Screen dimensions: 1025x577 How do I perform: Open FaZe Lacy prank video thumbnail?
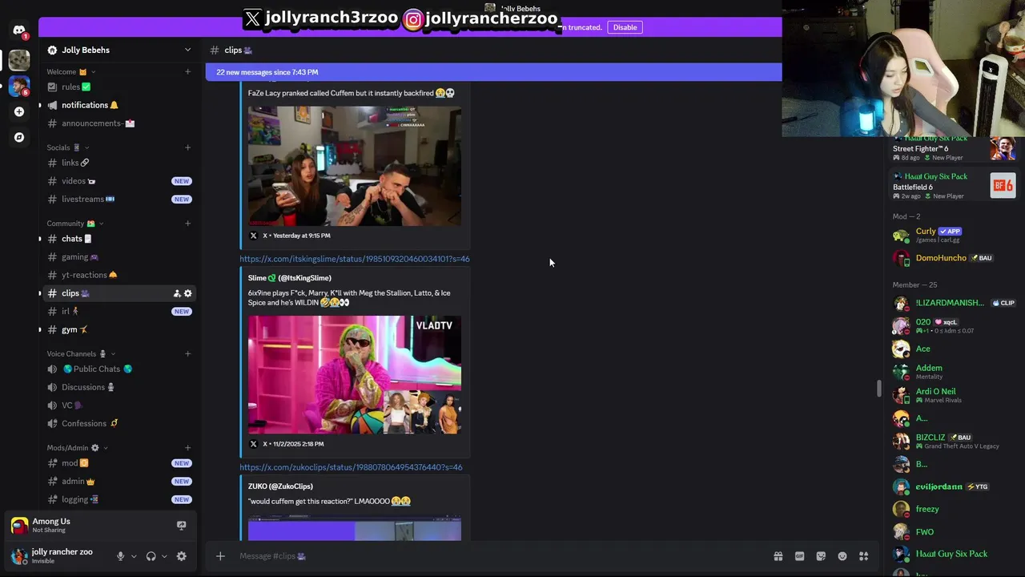355,166
